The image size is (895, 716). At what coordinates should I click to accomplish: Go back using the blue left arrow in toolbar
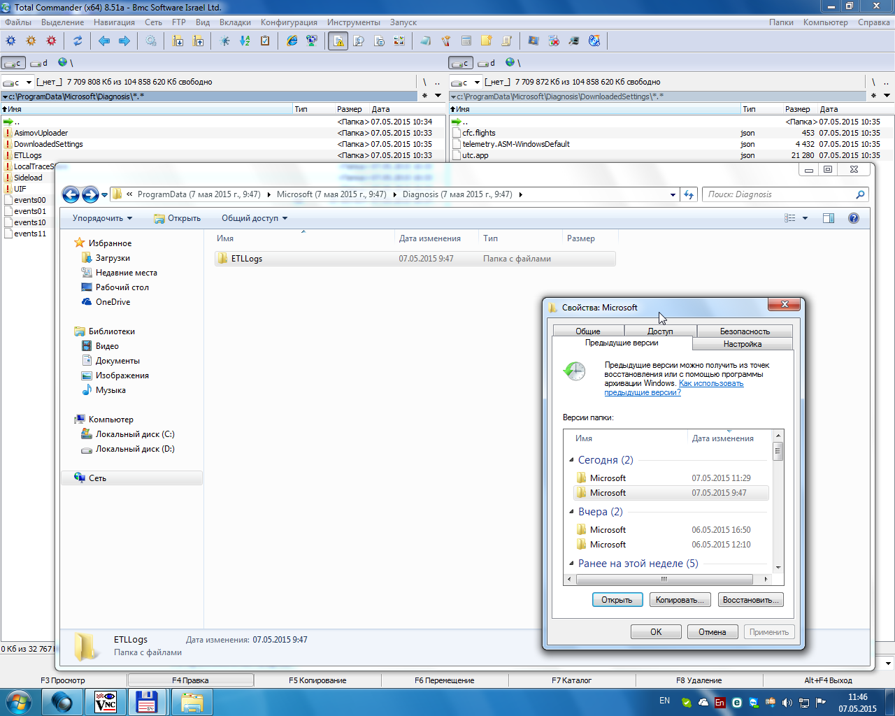[104, 41]
